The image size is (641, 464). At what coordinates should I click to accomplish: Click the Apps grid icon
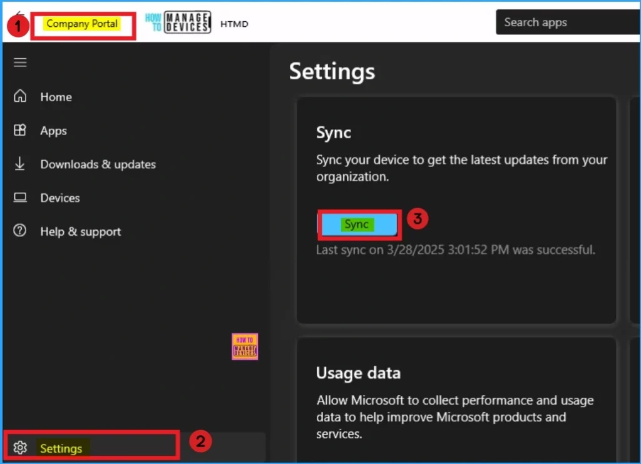pyautogui.click(x=20, y=130)
